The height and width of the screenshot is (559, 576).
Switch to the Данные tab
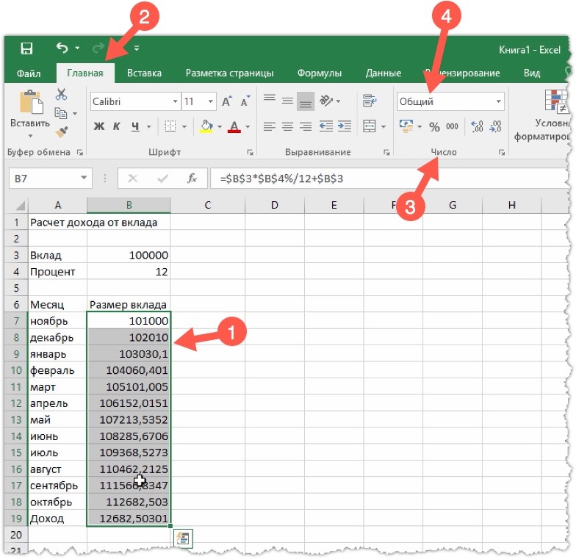[384, 73]
